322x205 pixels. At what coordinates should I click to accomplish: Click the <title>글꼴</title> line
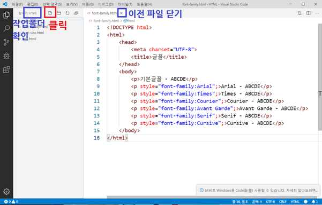tap(159, 57)
